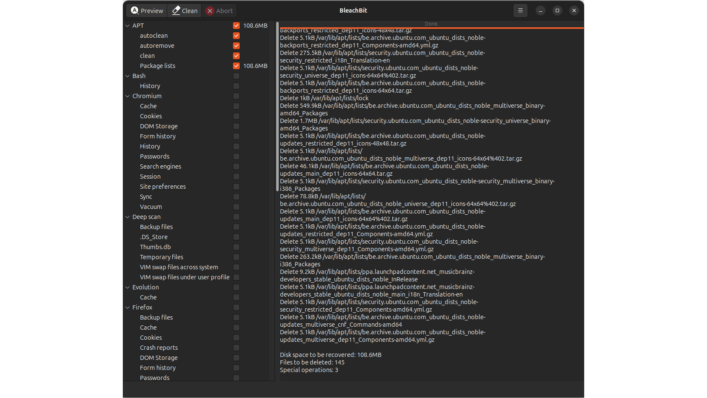
Task: Check the Temporary files checkbox
Action: pos(236,257)
